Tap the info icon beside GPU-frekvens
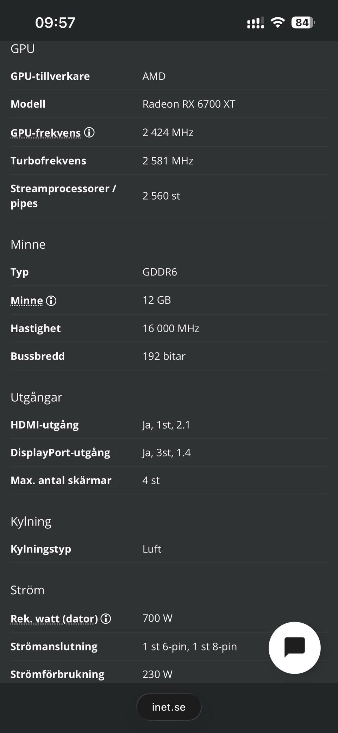Viewport: 338px width, 733px height. pyautogui.click(x=89, y=132)
